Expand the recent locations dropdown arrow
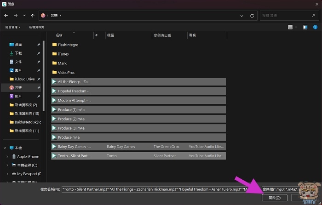 click(24, 15)
